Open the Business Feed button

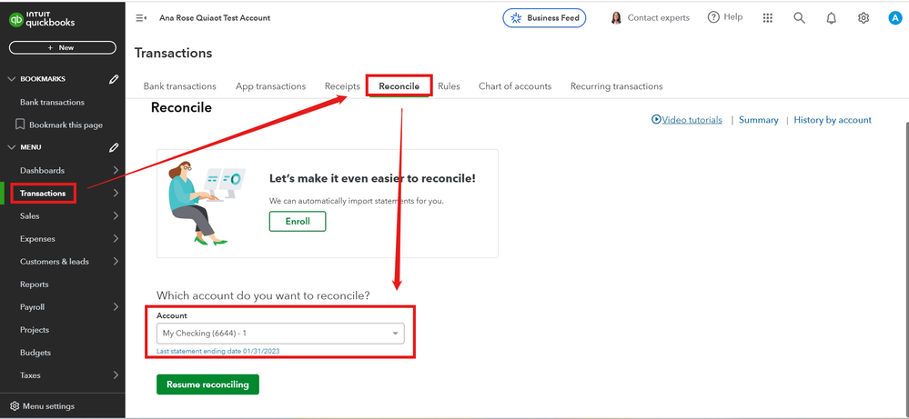click(544, 18)
